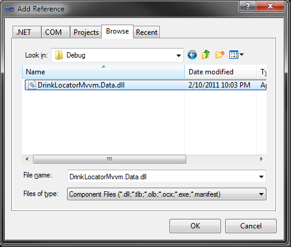
Task: Open the Recent tab
Action: click(147, 32)
